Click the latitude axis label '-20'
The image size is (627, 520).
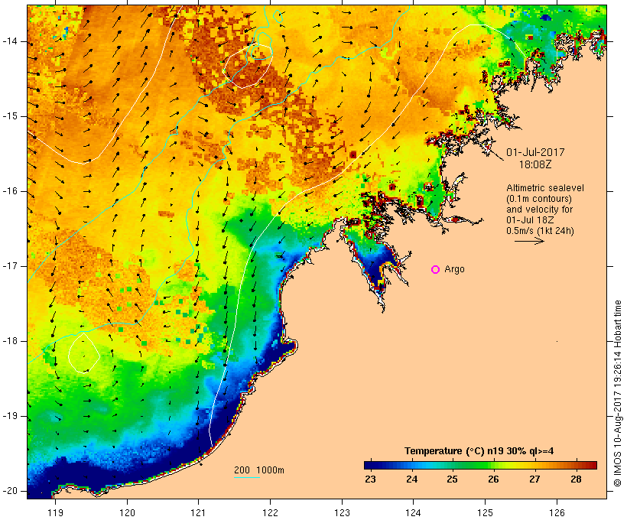pyautogui.click(x=10, y=491)
